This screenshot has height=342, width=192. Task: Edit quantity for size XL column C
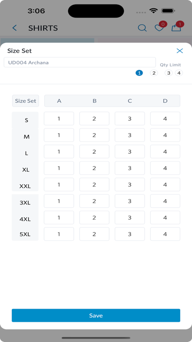coord(130,168)
